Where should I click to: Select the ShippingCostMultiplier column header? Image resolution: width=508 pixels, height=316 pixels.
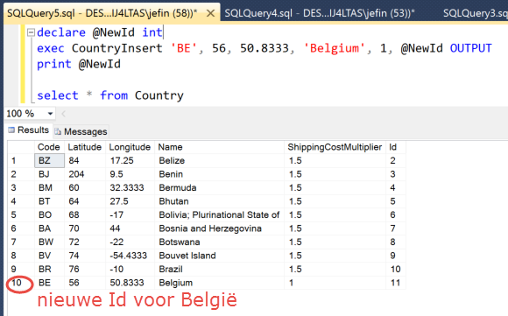(x=335, y=147)
